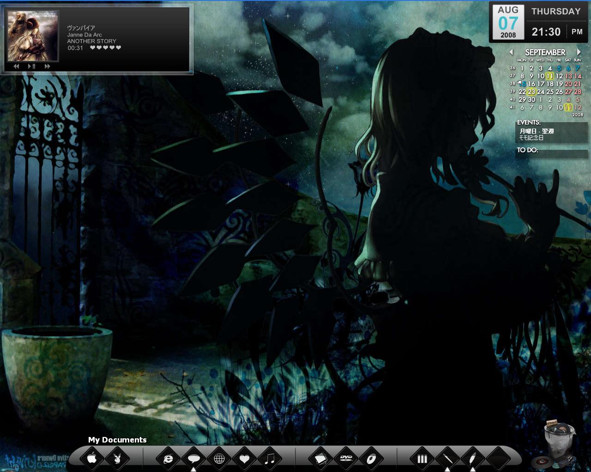Click the WED weekday header
Image resolution: width=591 pixels, height=472 pixels.
tap(540, 60)
